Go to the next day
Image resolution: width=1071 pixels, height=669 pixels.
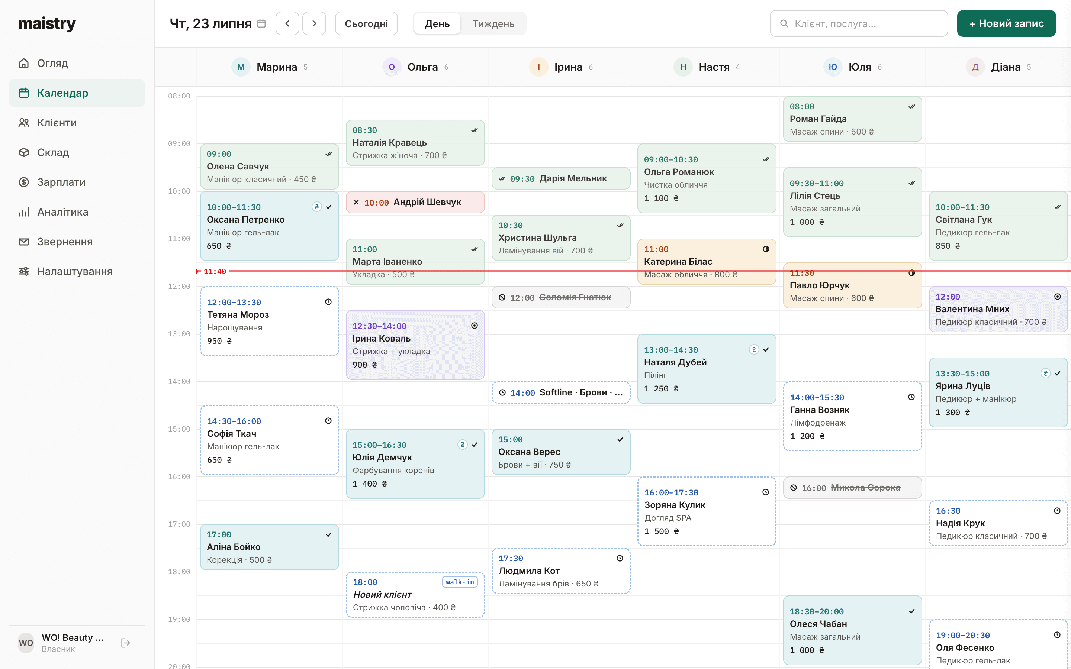click(x=314, y=23)
